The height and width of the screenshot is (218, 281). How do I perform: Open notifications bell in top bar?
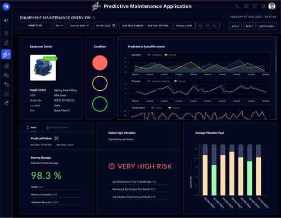click(x=263, y=6)
